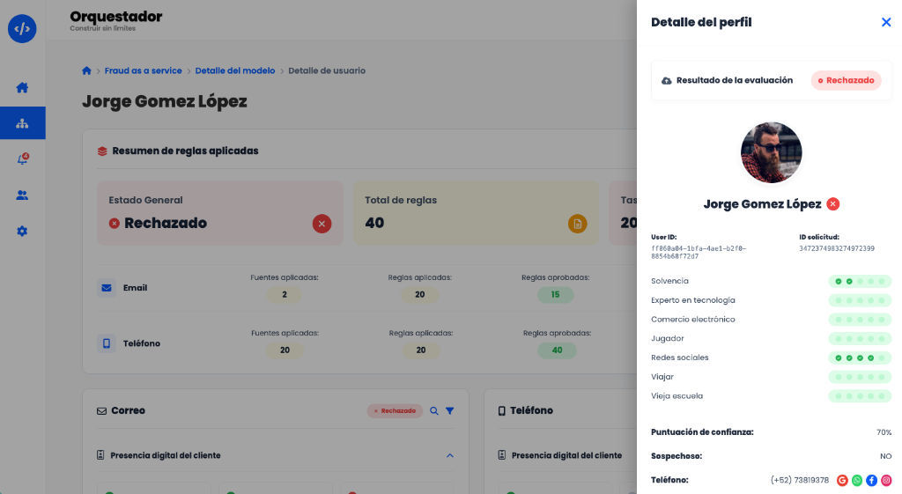Click the Comercio electrónico rating dots
The width and height of the screenshot is (902, 494).
point(860,319)
